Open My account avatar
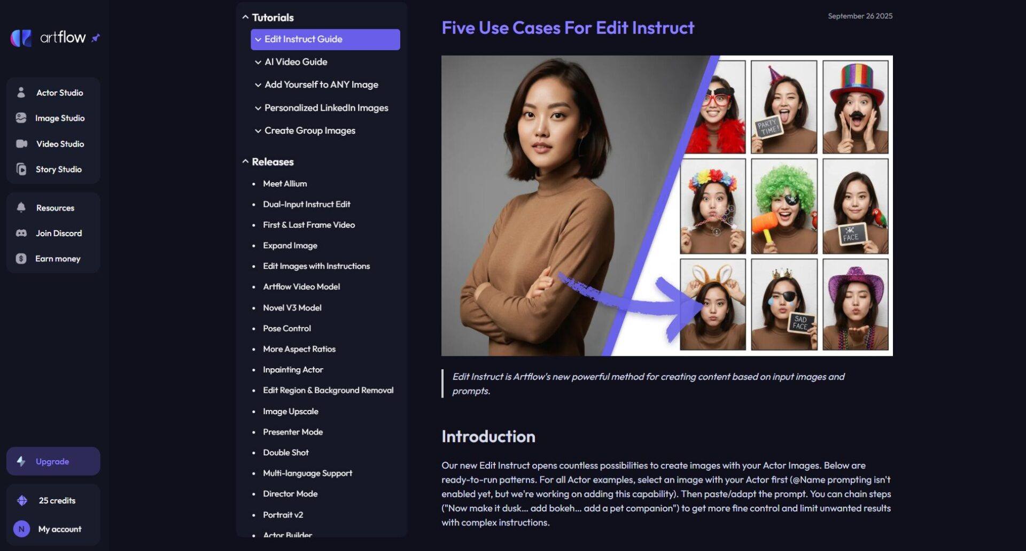This screenshot has height=551, width=1026. click(21, 529)
